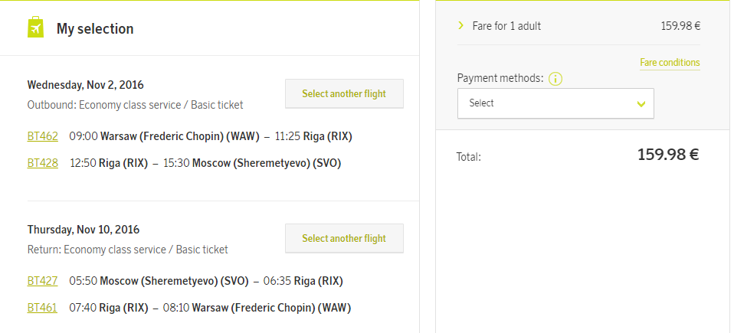
Task: Expand the Fare for 1 adult chevron
Action: click(x=461, y=25)
